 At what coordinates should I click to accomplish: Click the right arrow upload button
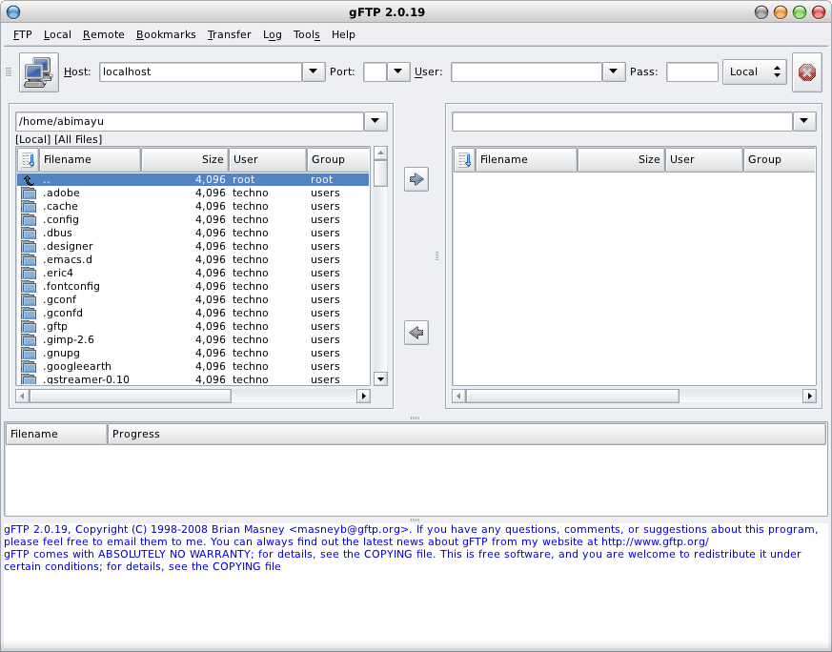click(416, 179)
